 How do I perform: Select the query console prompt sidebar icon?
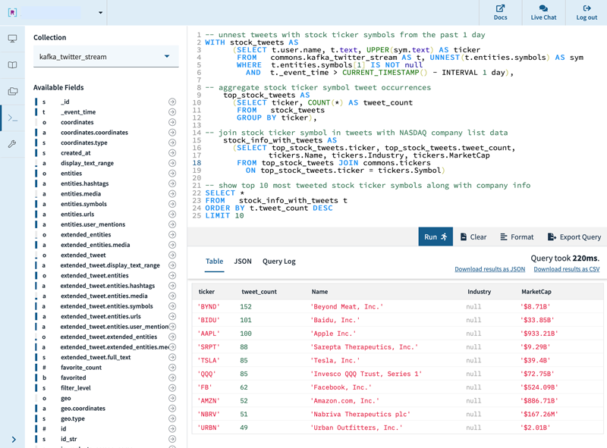pyautogui.click(x=12, y=117)
